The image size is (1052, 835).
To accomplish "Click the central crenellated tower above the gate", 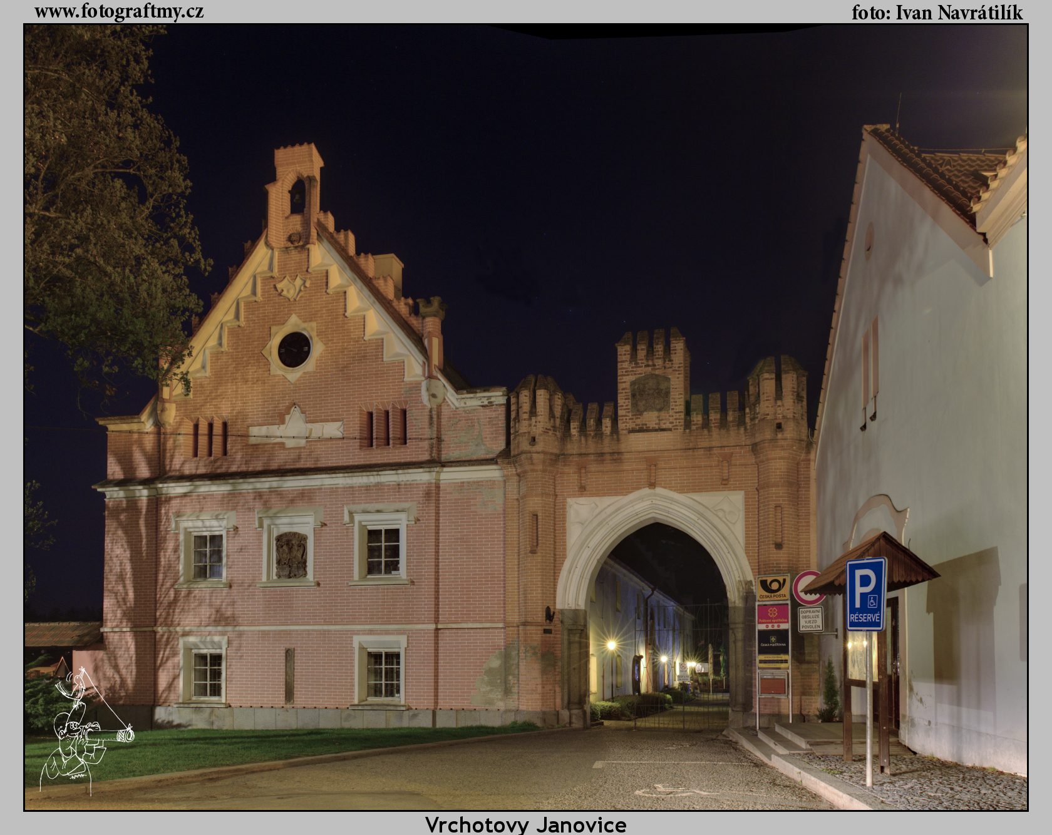I will click(x=652, y=381).
